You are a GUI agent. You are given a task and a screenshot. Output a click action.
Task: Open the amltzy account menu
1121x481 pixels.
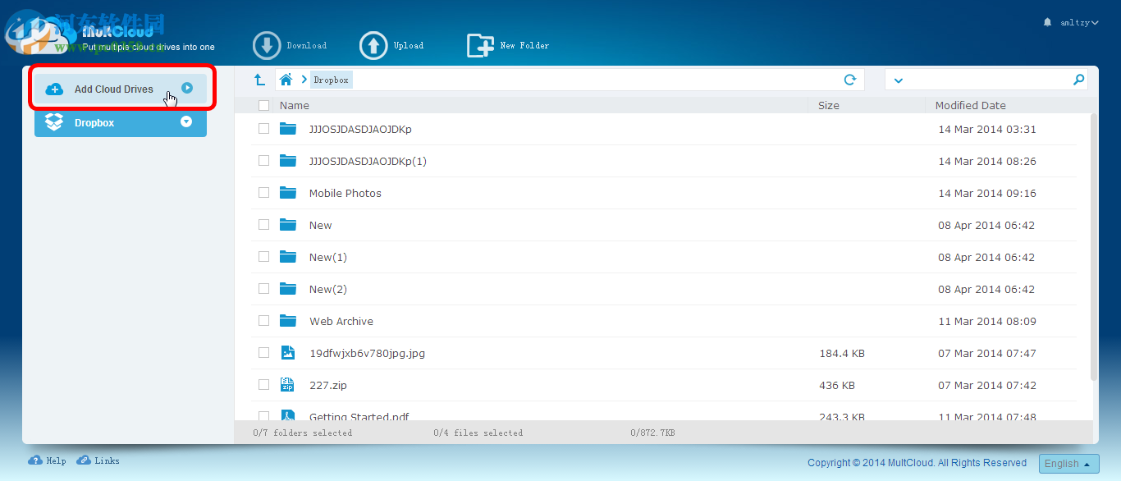[x=1077, y=22]
